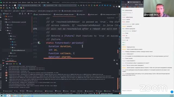The height and width of the screenshot is (97, 174).
Task: Open the VCS menu
Action: pyautogui.click(x=39, y=2)
